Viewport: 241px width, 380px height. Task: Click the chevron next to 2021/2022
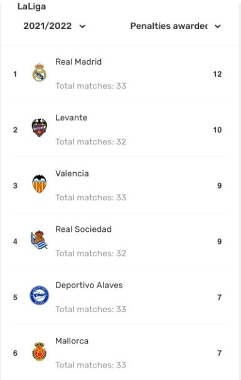83,26
